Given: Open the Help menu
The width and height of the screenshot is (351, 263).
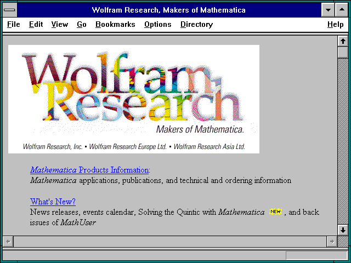Looking at the screenshot, I should pos(335,24).
